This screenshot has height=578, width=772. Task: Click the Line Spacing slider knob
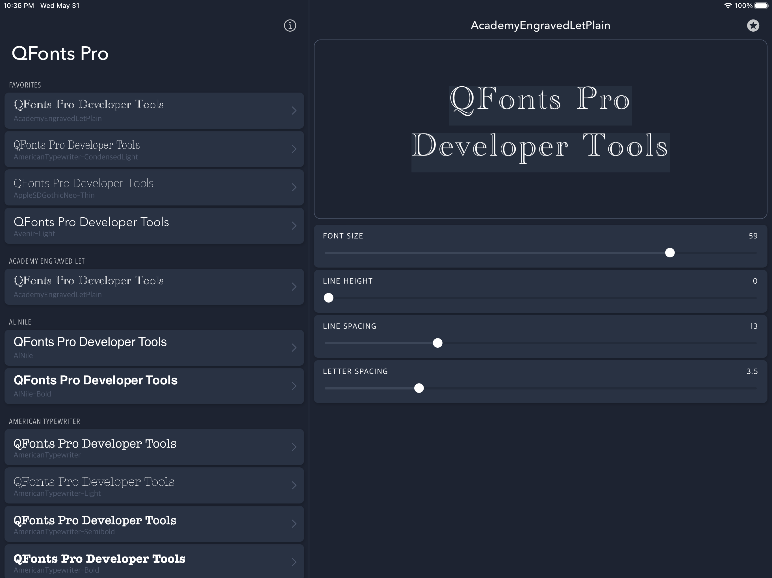pos(437,343)
